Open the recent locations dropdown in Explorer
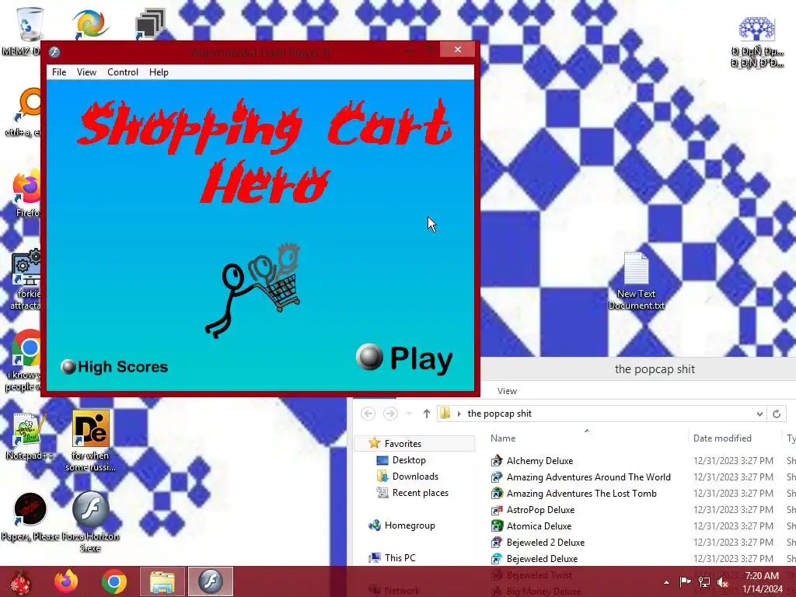Image resolution: width=796 pixels, height=597 pixels. [x=409, y=414]
